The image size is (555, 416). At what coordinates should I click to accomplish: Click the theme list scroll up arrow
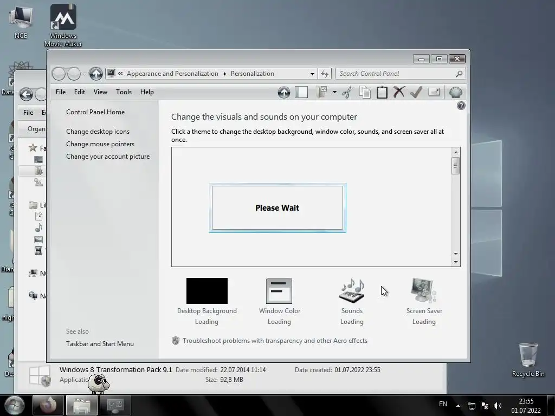(455, 152)
